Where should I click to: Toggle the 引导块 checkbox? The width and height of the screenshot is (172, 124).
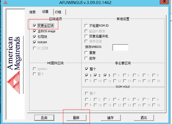(x=35, y=37)
